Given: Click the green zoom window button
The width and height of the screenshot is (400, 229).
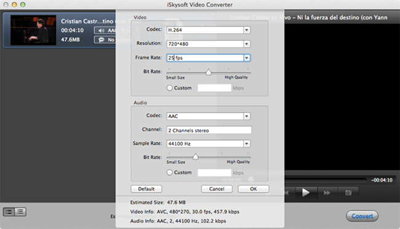Looking at the screenshot, I should [23, 4].
